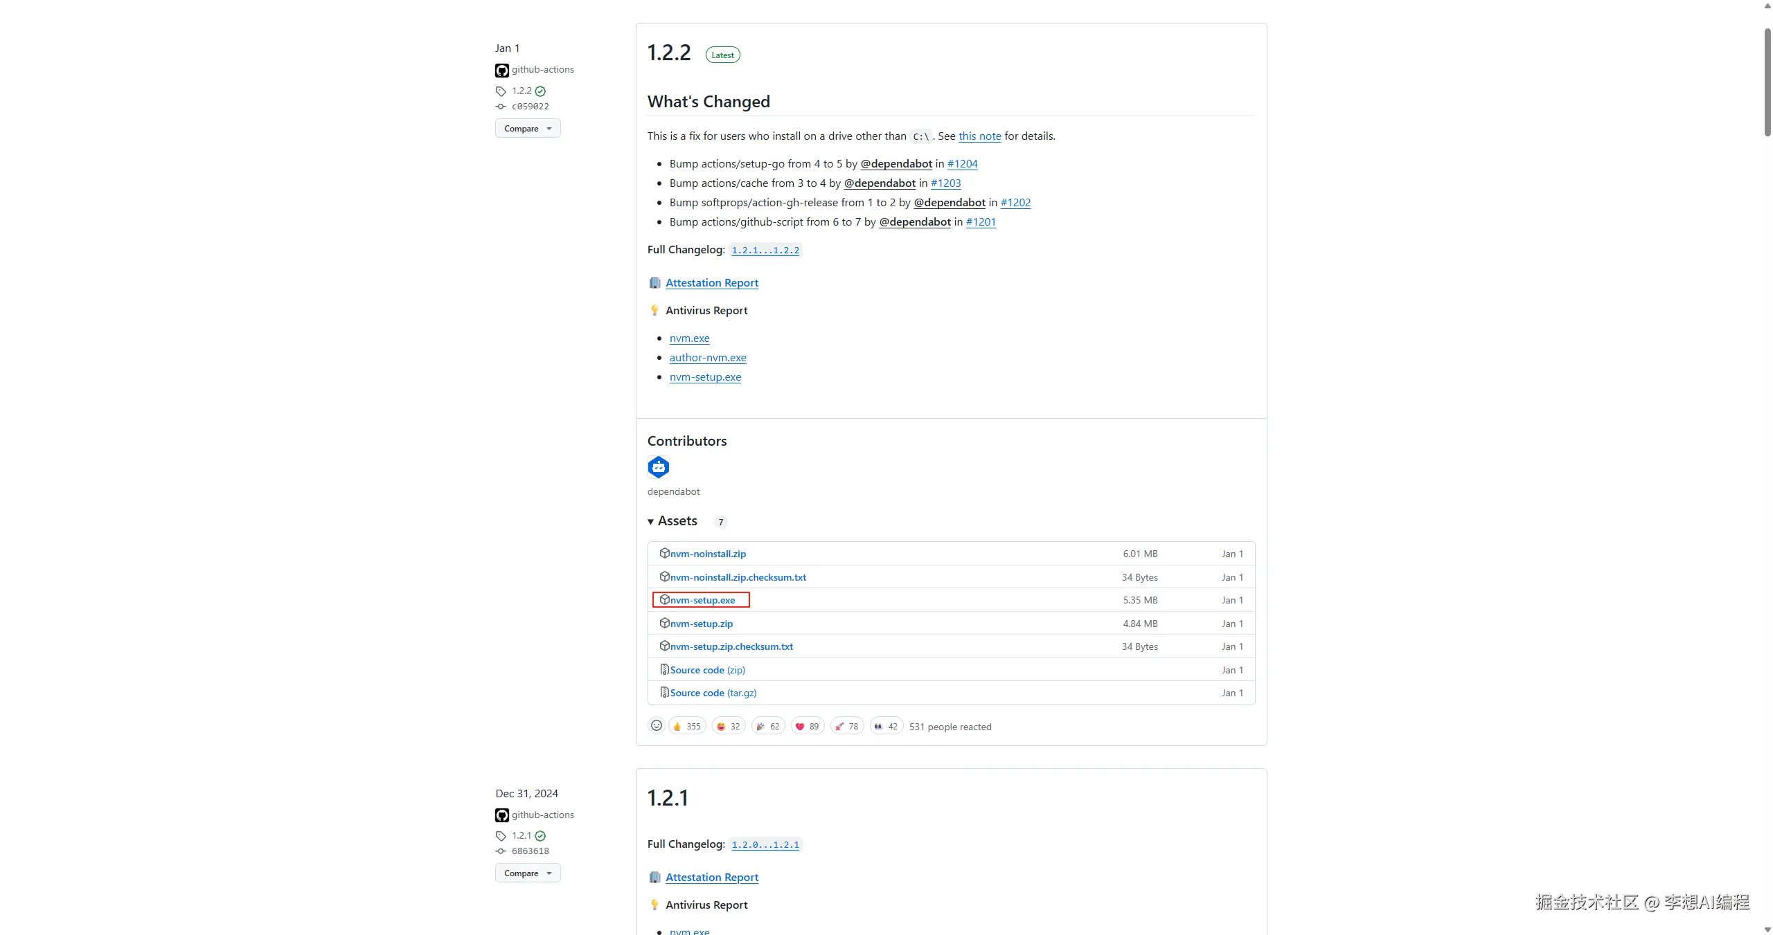Click the 1.2.1...1.2.2 full changelog link
Screen dimensions: 1773x935
(765, 250)
